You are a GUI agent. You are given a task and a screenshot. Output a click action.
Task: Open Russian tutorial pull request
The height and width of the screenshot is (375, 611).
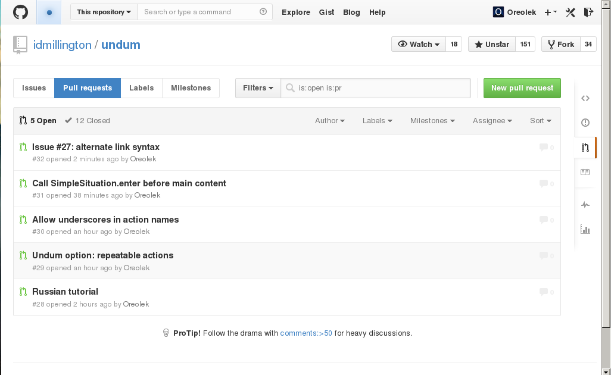(x=65, y=292)
